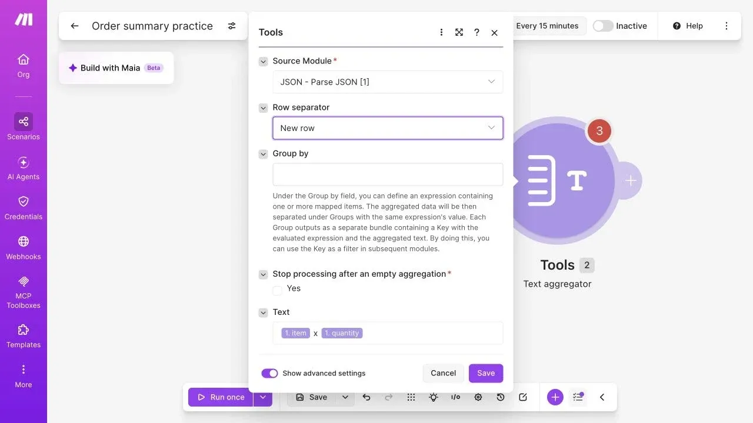Screen dimensions: 753x423
Task: Open the Source Module dropdown
Action: pyautogui.click(x=388, y=82)
